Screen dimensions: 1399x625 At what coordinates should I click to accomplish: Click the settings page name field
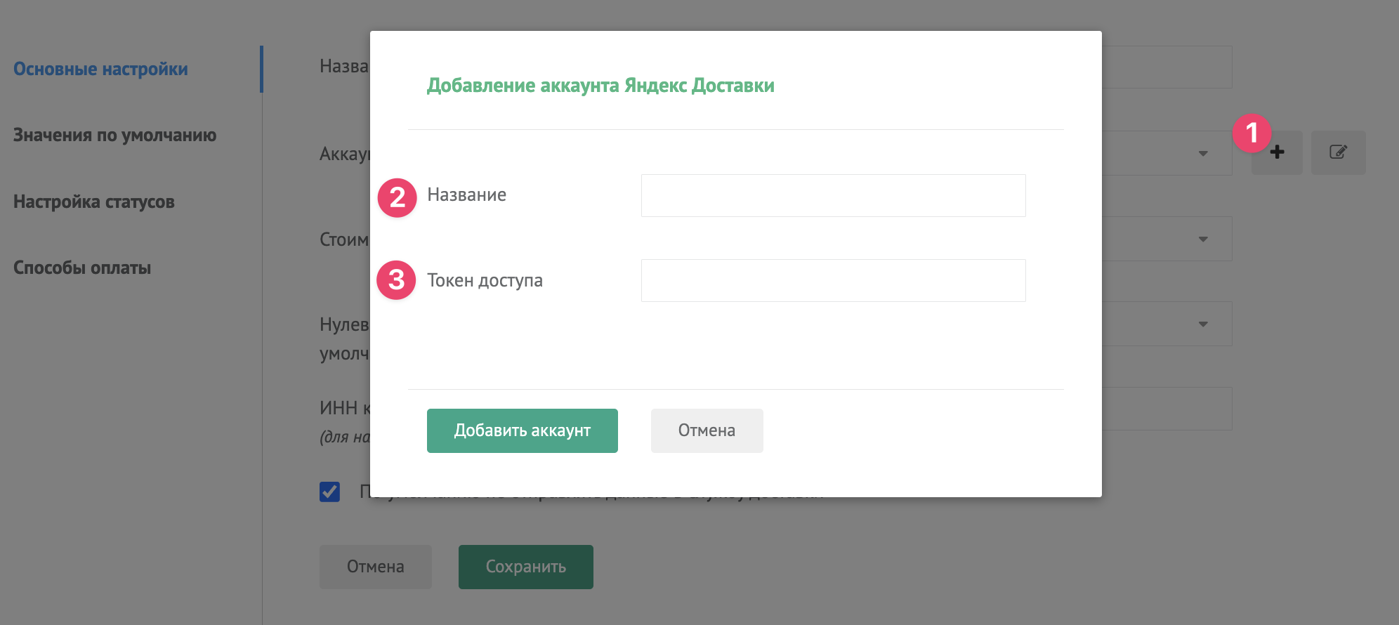(1167, 67)
